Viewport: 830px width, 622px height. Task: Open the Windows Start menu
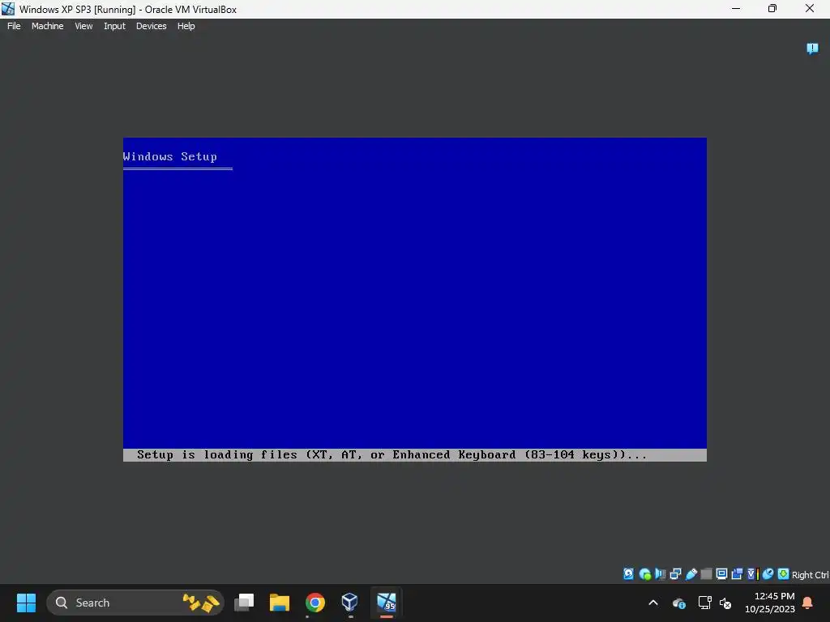(x=26, y=603)
